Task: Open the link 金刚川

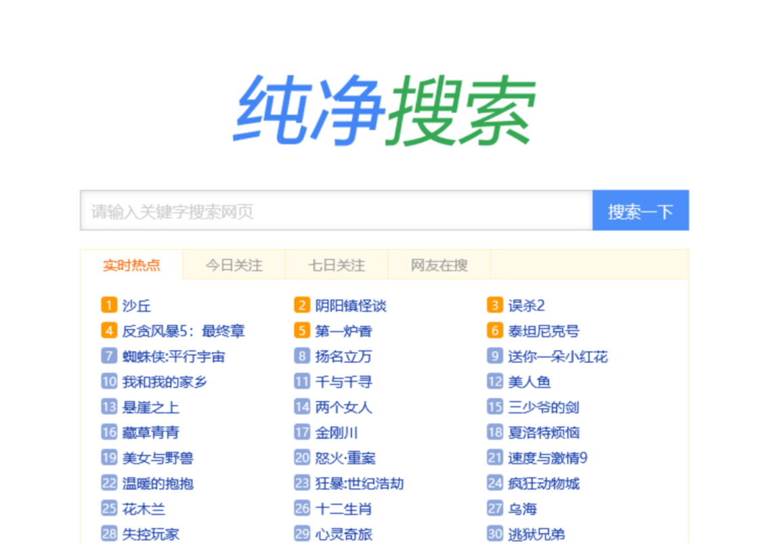Action: point(337,433)
